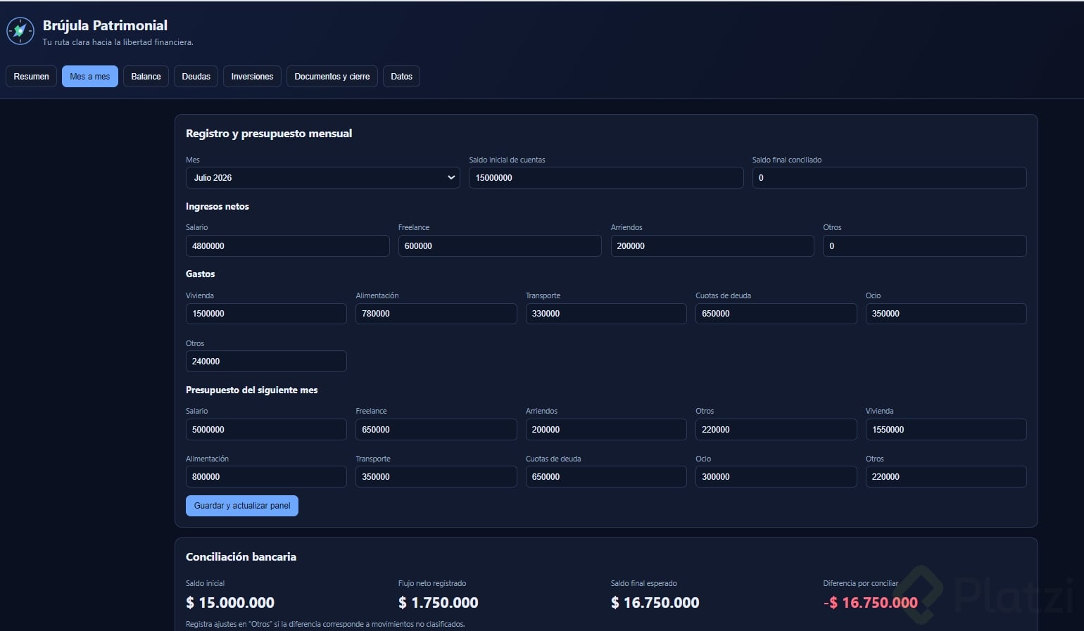Image resolution: width=1084 pixels, height=631 pixels.
Task: Click the Cuotas de deuda field under Gastos
Action: tap(776, 314)
